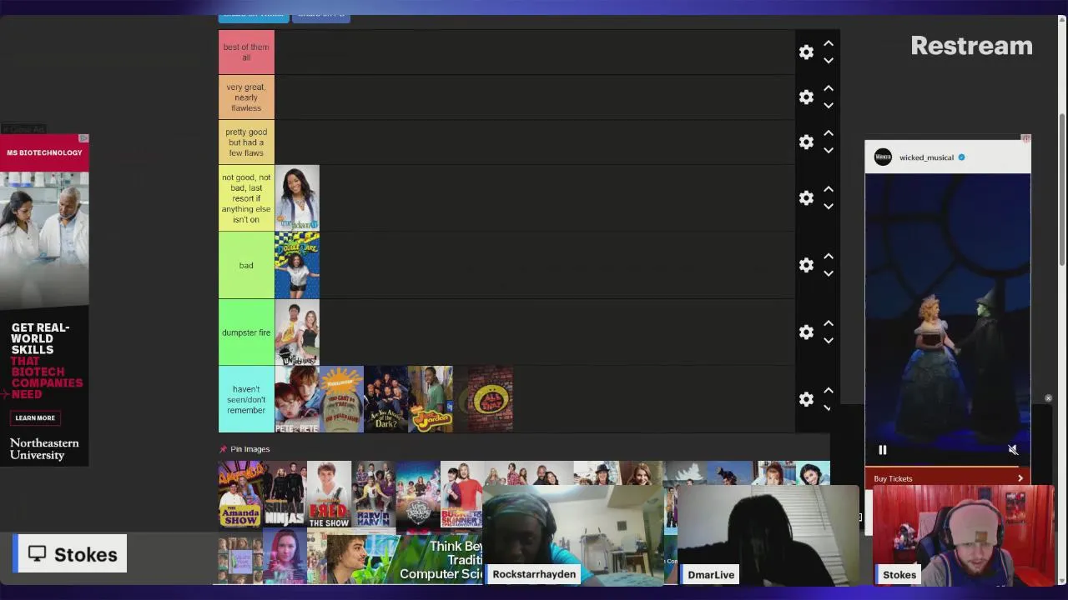Move 'bad' row up
1068x600 pixels.
click(829, 256)
